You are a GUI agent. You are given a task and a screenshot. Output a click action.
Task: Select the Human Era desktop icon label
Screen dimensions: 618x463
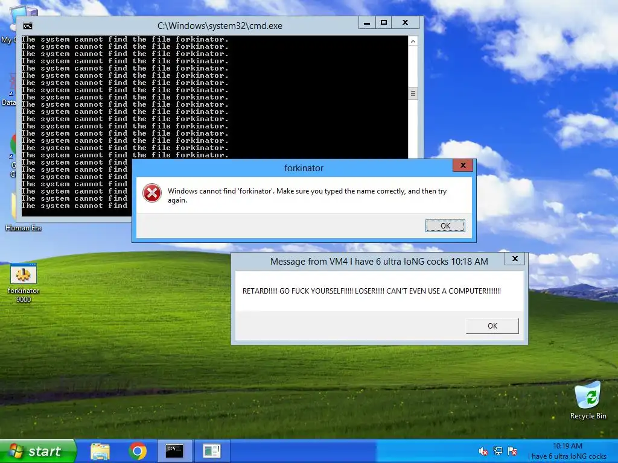[x=24, y=228]
